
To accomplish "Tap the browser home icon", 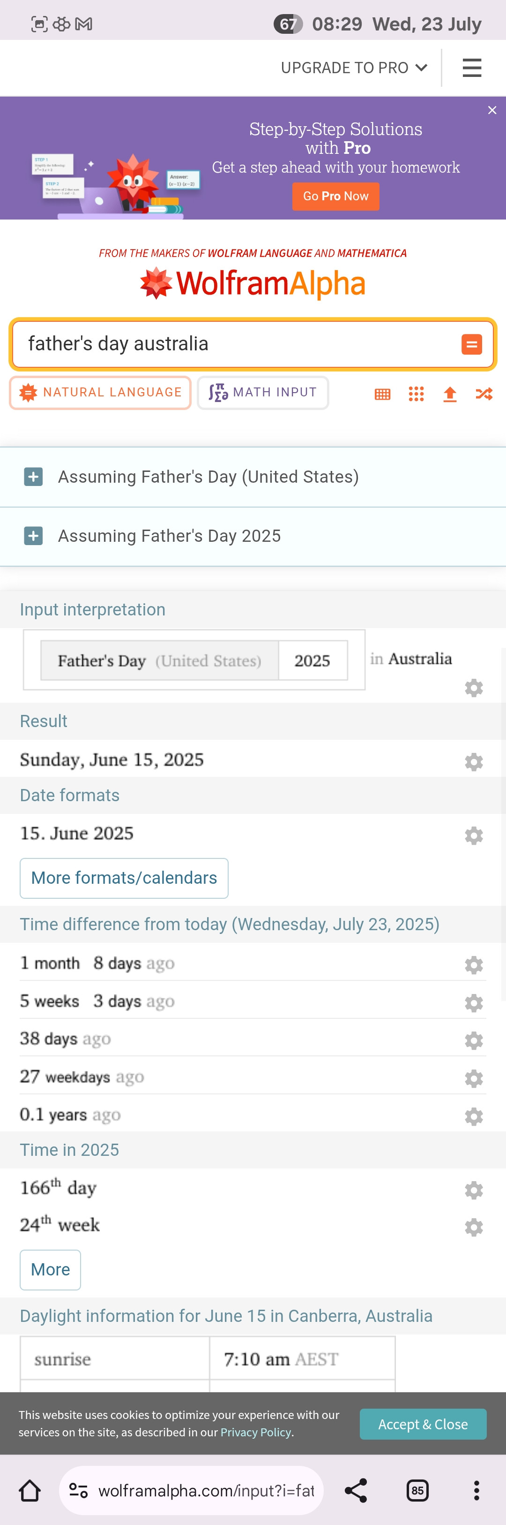I will click(30, 1490).
